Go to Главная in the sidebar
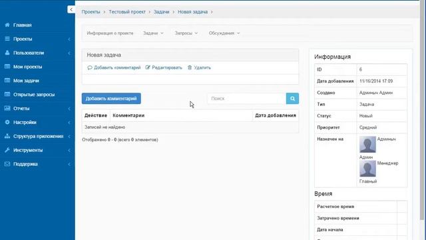 [x=22, y=25]
